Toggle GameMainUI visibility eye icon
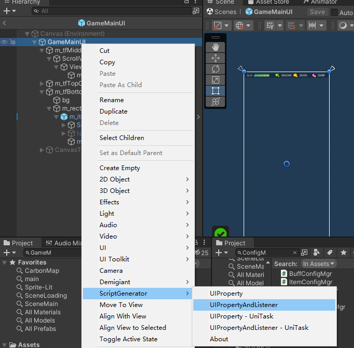Image resolution: width=354 pixels, height=348 pixels. (4, 42)
